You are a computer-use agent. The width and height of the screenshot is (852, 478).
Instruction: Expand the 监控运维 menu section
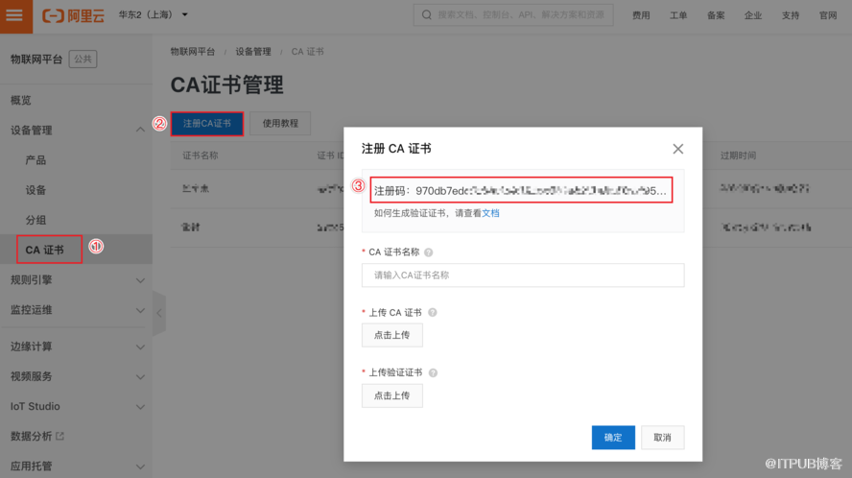coord(140,310)
